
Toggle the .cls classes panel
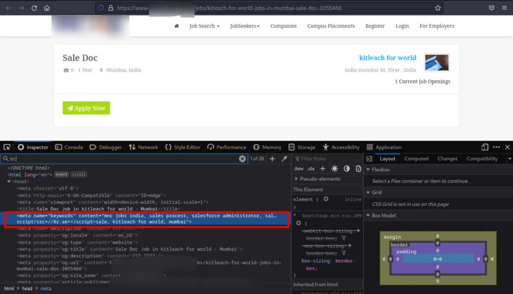coord(311,169)
